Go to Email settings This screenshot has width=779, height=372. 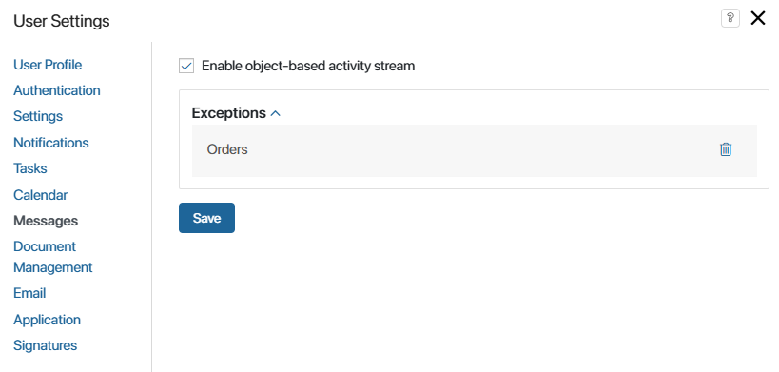29,293
